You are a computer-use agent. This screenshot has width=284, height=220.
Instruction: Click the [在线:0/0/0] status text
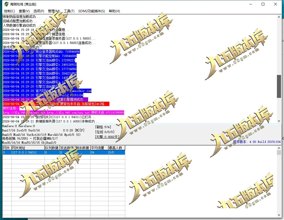pyautogui.click(x=105, y=132)
